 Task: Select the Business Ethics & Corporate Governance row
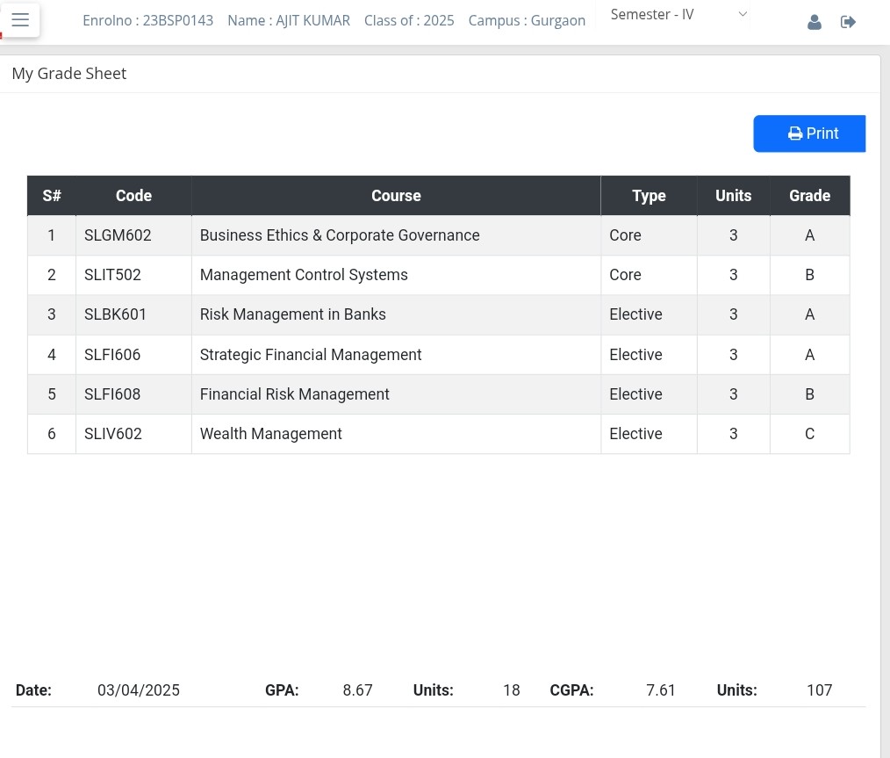(340, 235)
